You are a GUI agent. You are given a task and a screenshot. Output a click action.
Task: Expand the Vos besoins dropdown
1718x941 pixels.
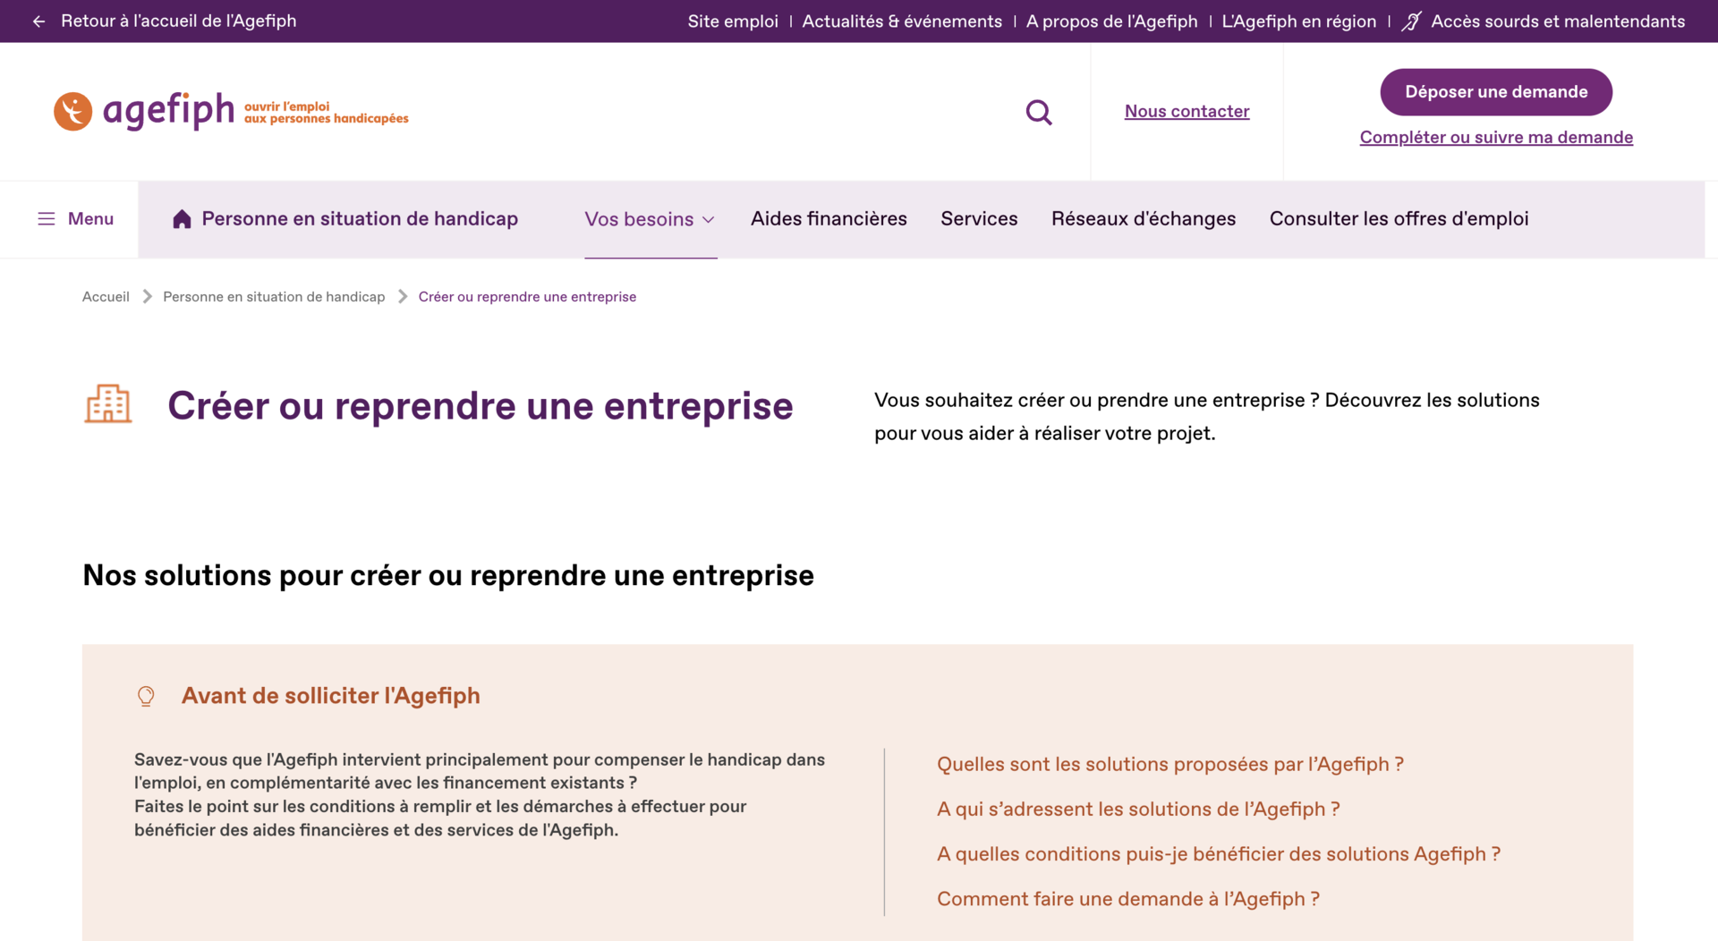(x=650, y=219)
